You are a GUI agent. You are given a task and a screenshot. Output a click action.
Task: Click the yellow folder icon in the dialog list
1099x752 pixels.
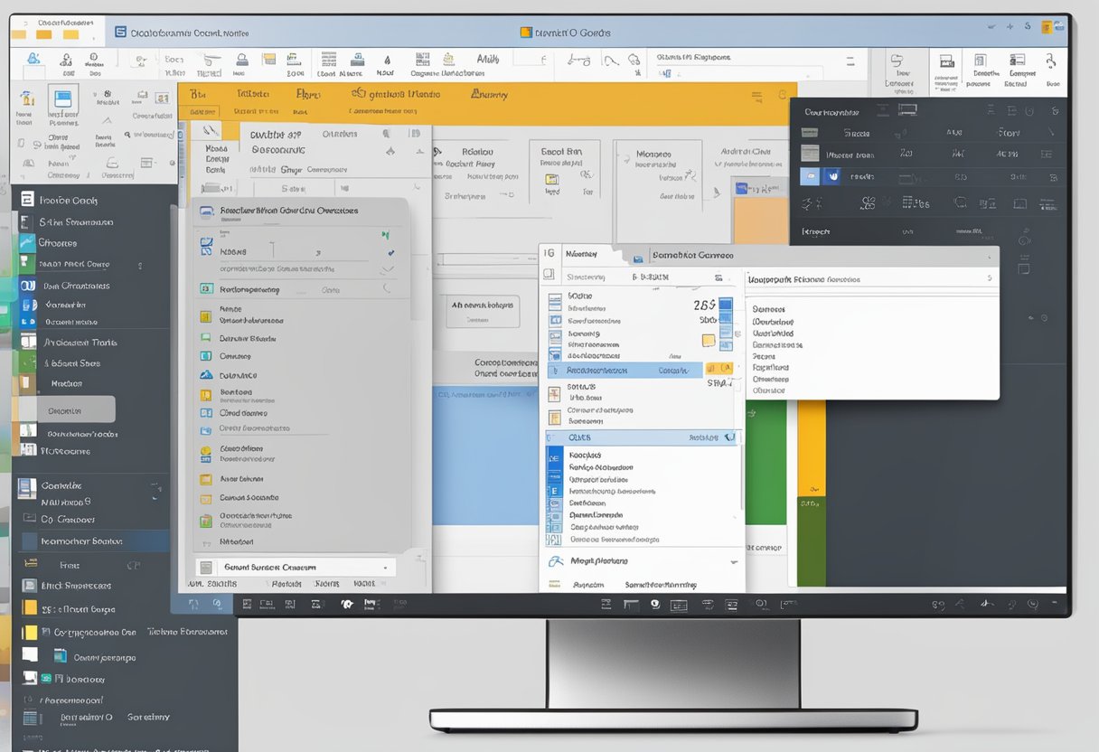click(206, 479)
